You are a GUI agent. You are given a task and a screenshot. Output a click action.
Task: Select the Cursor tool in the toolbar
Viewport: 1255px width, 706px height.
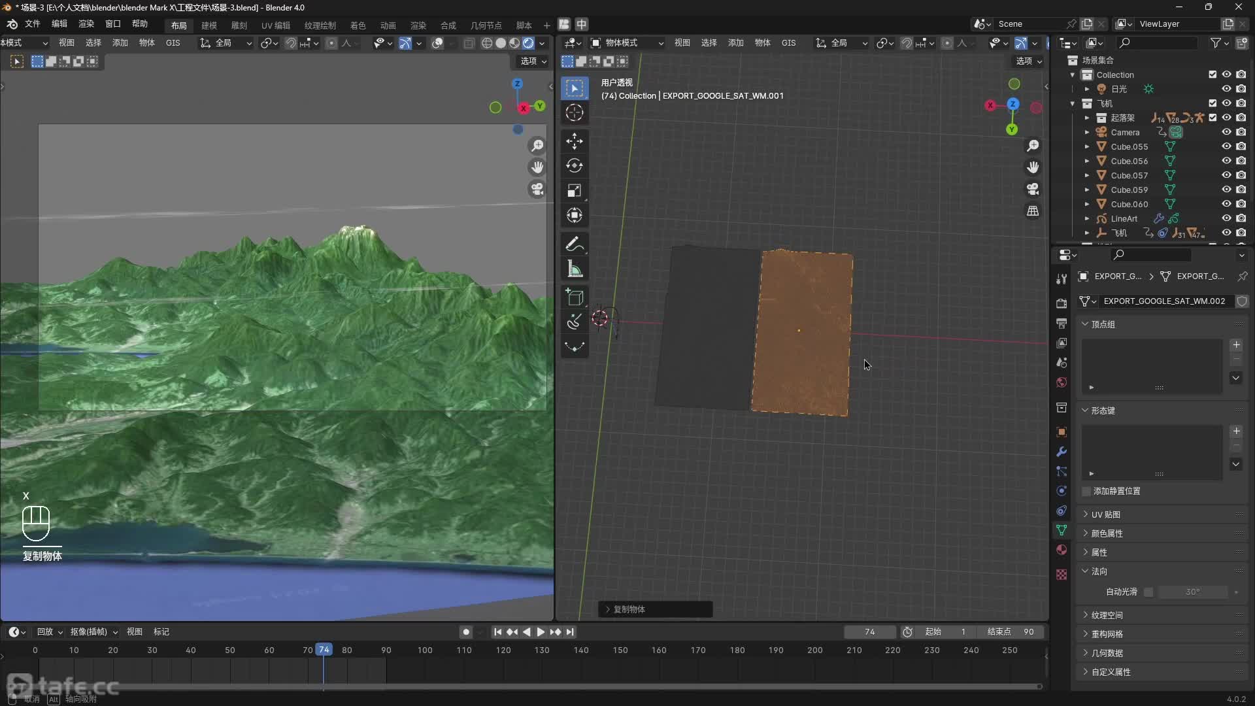[x=575, y=112]
